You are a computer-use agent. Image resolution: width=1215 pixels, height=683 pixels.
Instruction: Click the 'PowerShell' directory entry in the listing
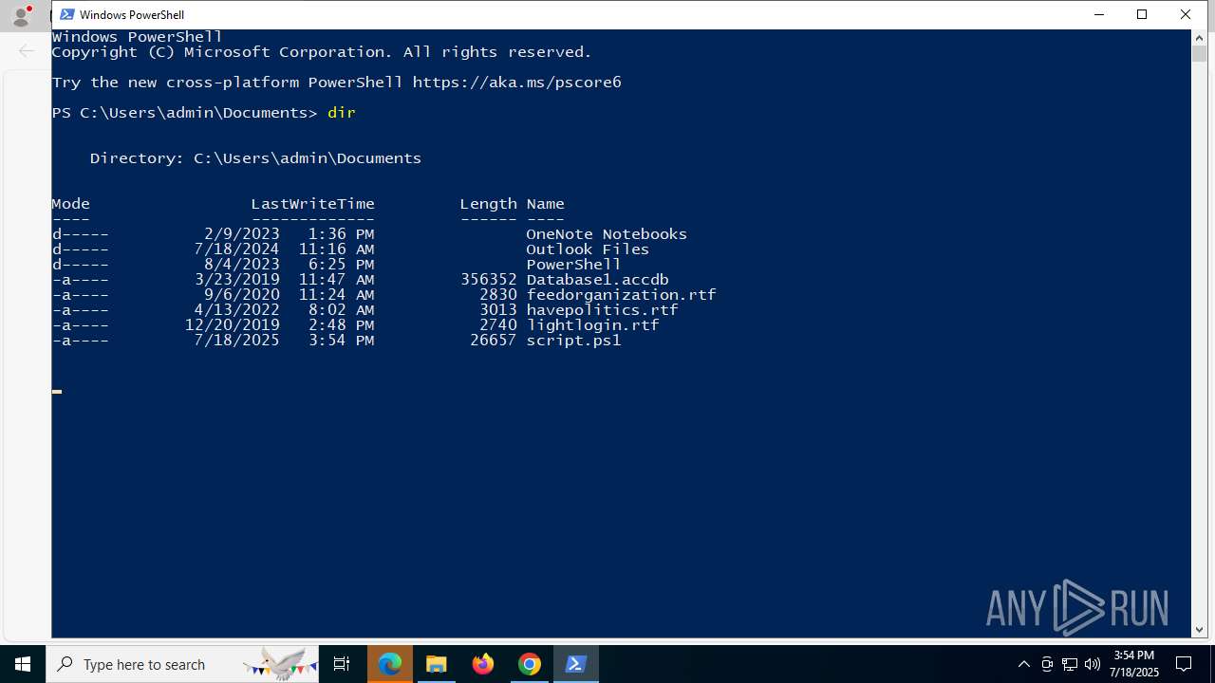click(573, 265)
